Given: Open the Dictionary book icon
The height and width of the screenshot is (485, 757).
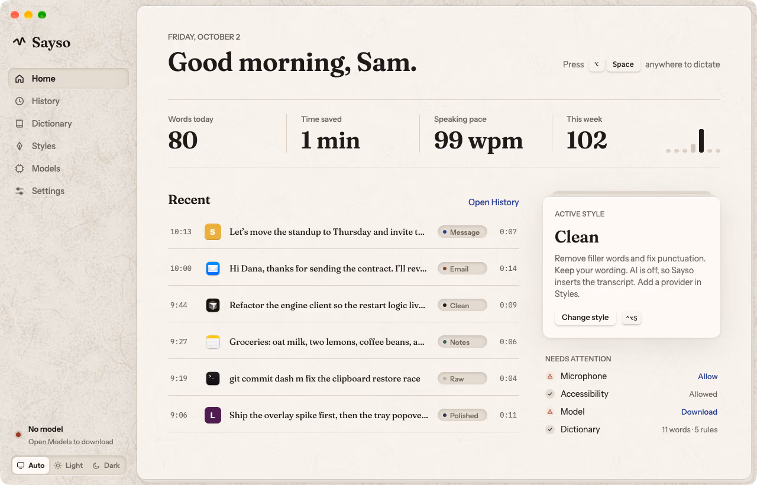Looking at the screenshot, I should 20,124.
